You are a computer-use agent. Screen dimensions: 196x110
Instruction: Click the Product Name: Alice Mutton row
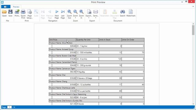(97, 43)
